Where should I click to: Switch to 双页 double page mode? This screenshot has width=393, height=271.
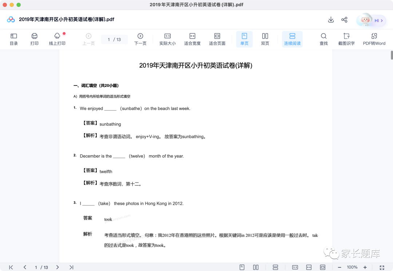click(265, 39)
